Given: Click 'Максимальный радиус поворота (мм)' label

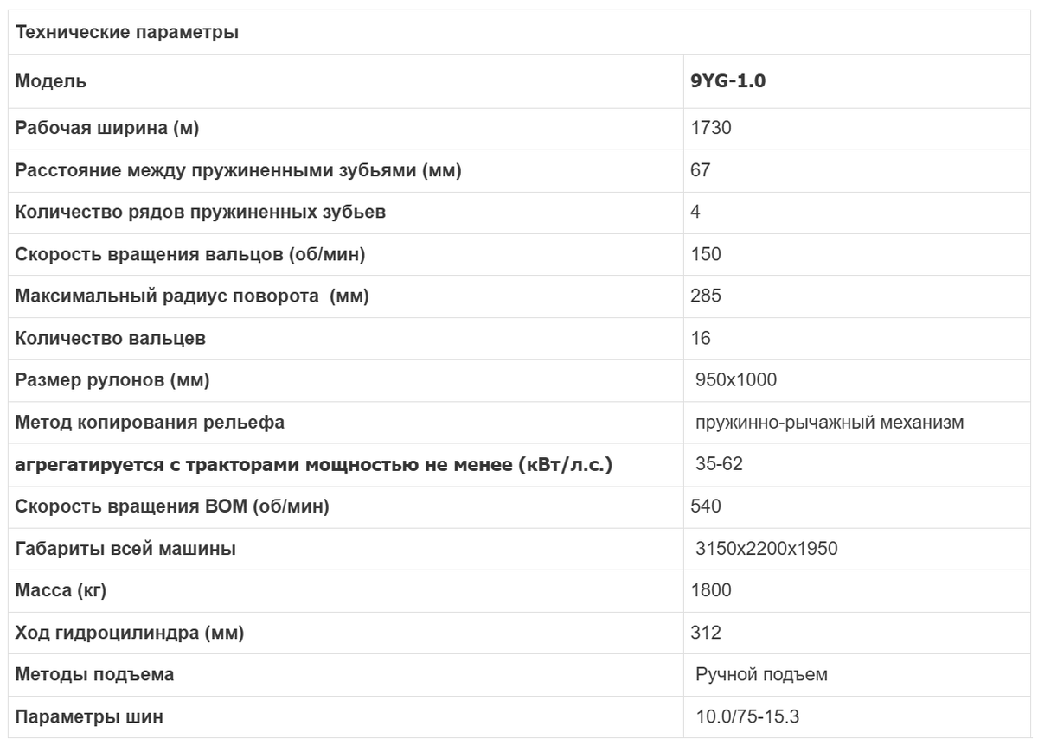Looking at the screenshot, I should [x=192, y=296].
